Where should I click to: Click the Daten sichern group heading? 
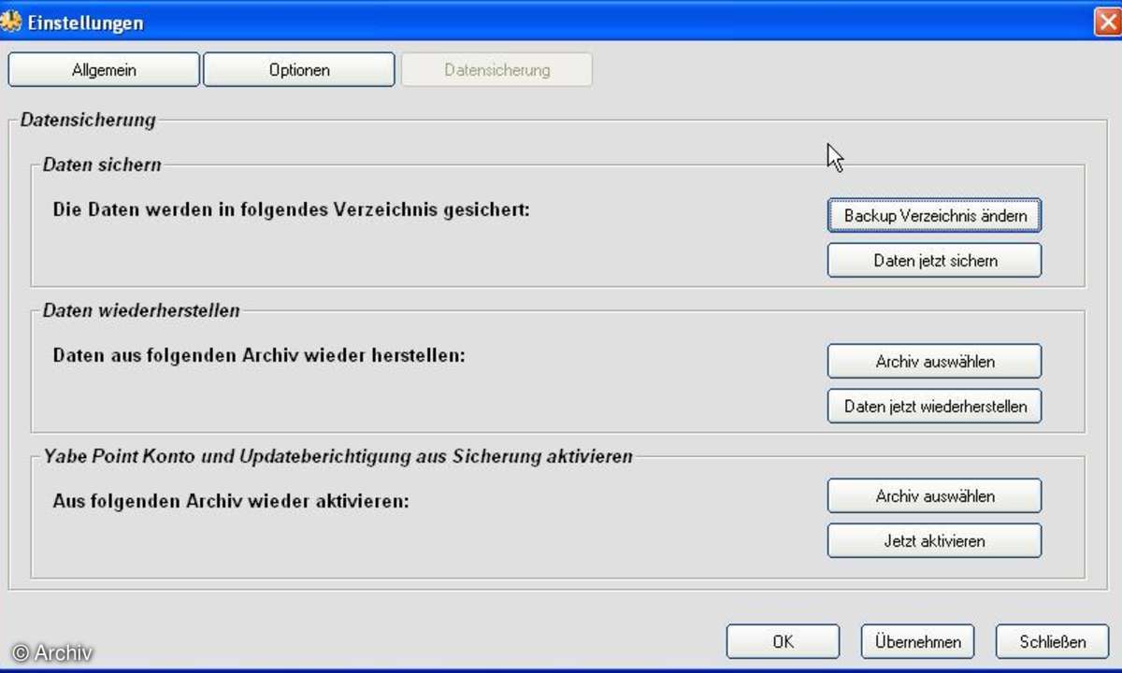102,165
